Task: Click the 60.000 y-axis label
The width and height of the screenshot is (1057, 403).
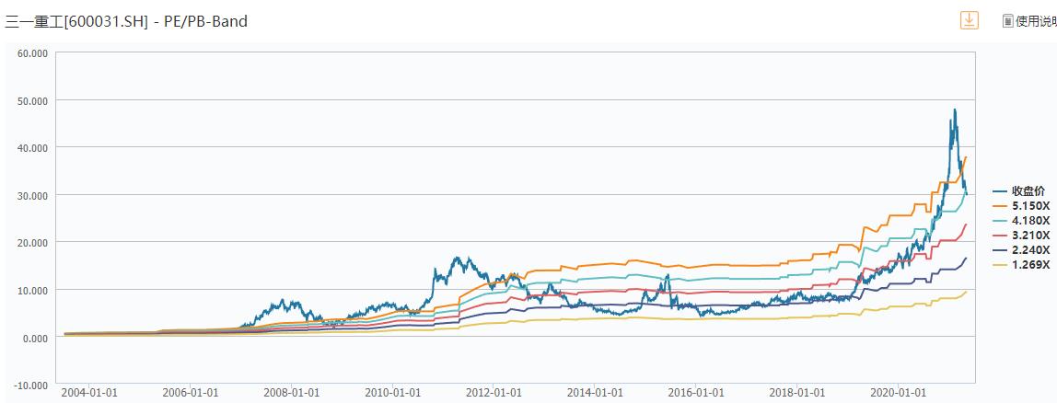Action: (33, 52)
